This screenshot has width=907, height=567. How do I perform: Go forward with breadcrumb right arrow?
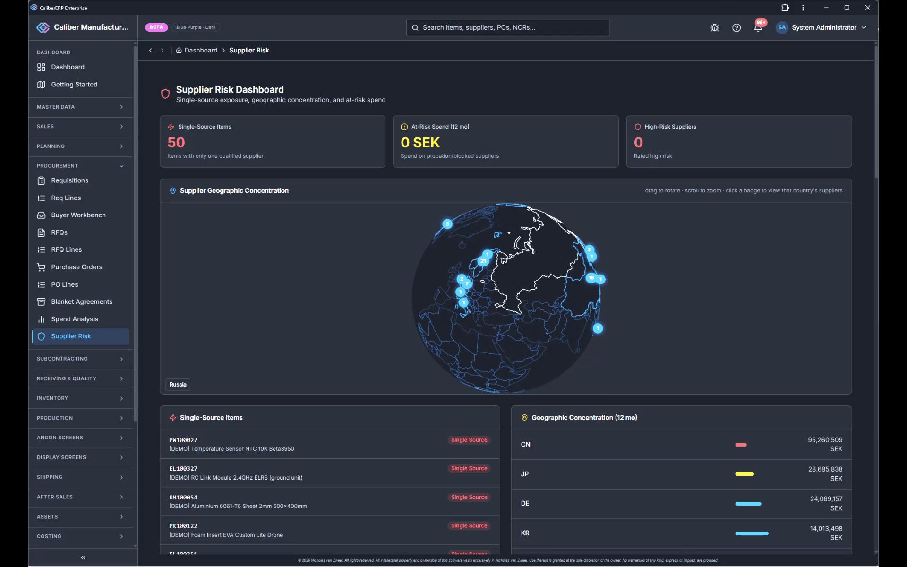(x=162, y=51)
